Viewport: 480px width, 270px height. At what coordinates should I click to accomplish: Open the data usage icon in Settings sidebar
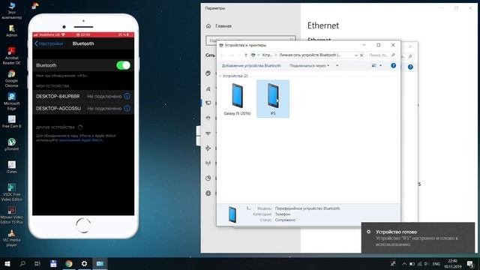tap(208, 178)
